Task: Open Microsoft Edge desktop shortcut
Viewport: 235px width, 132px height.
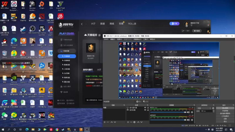Action: tap(14, 43)
